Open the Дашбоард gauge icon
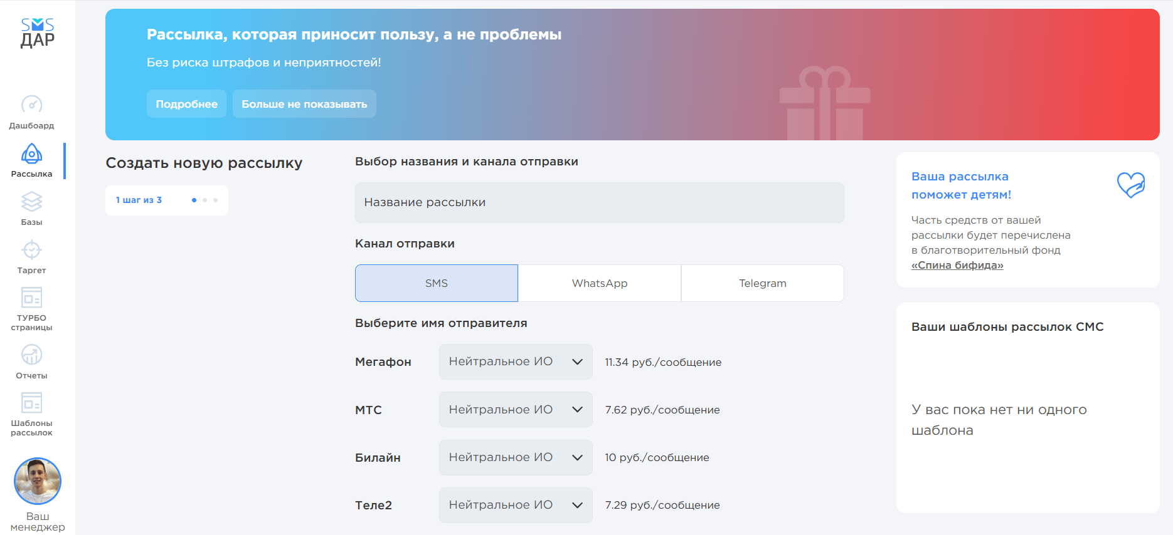This screenshot has height=535, width=1173. pos(31,104)
